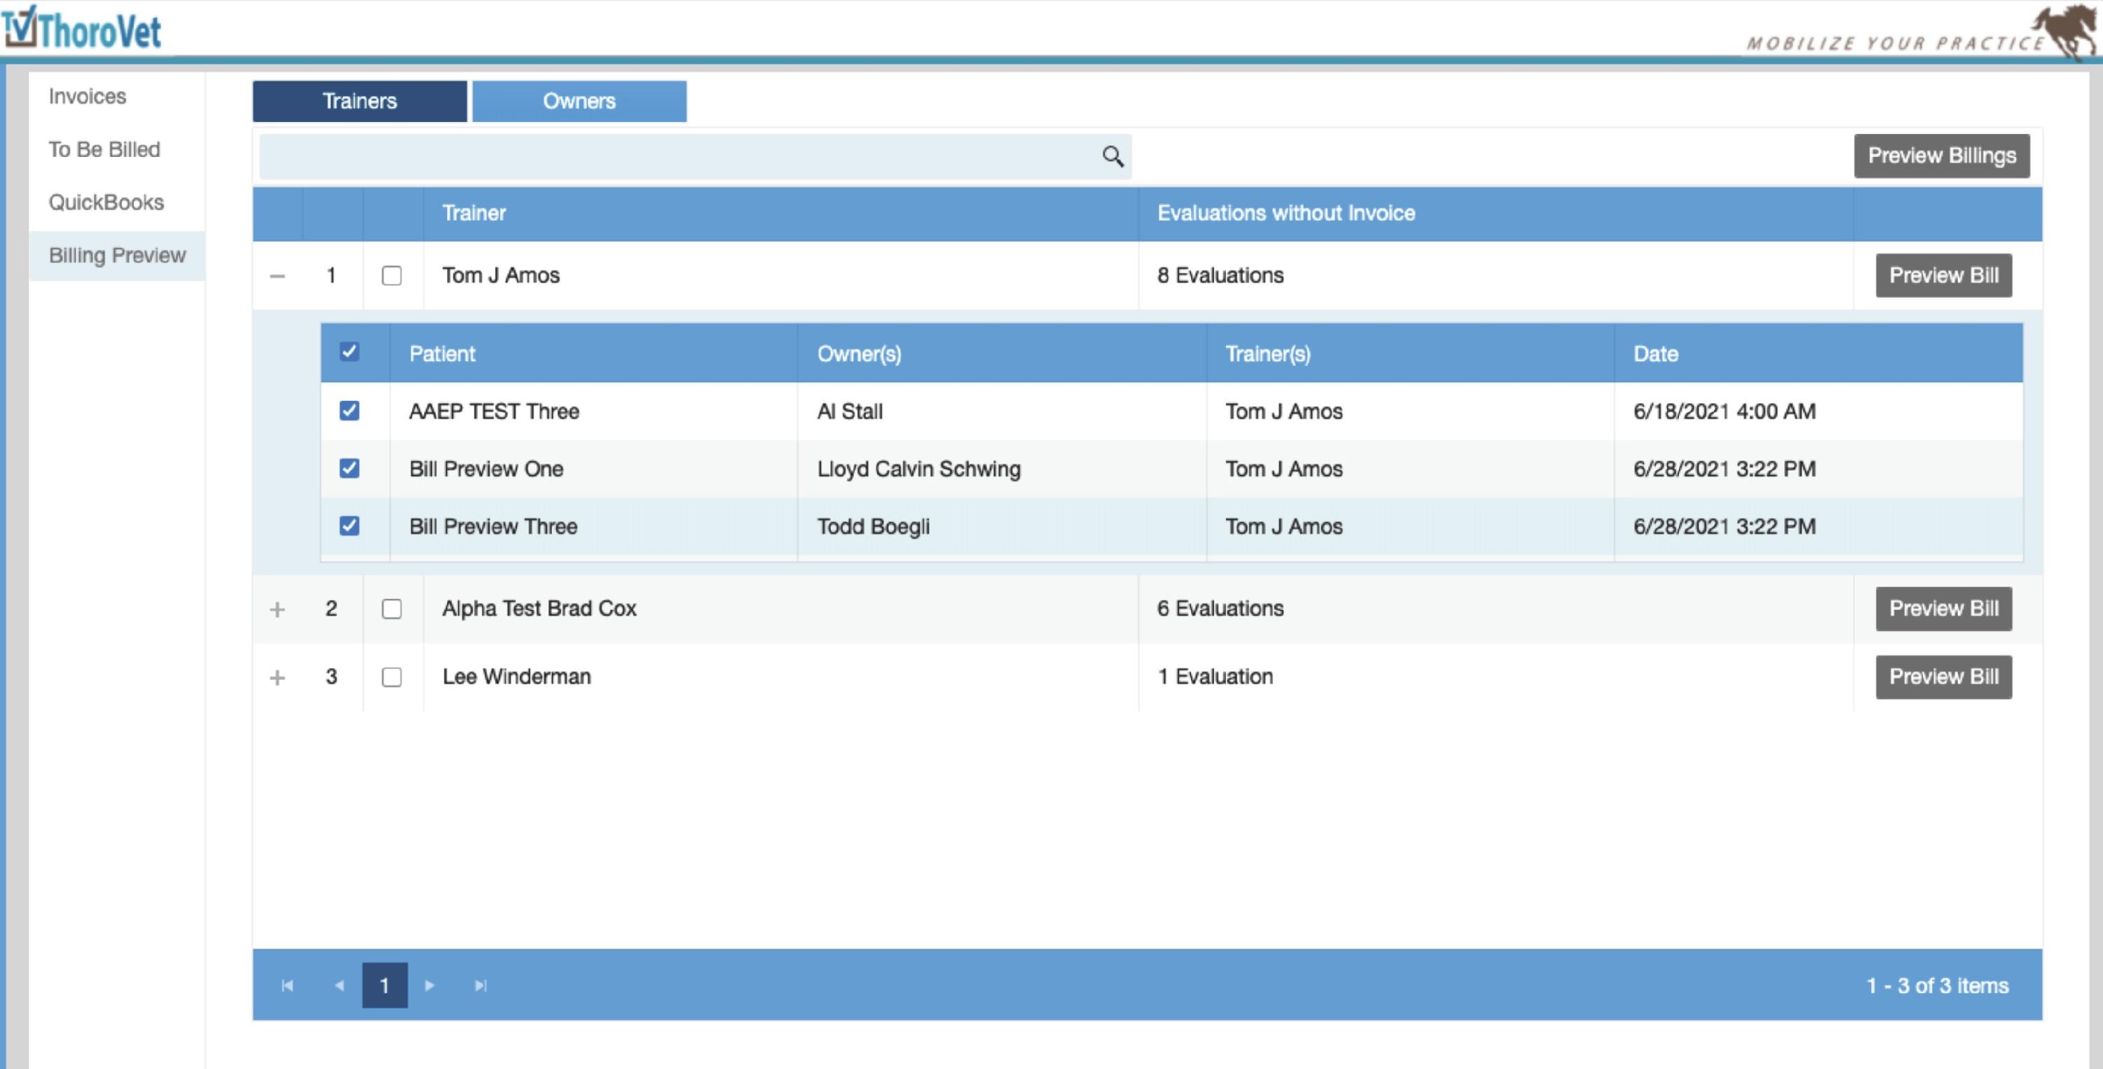The image size is (2103, 1069).
Task: Uncheck the Bill Preview One row
Action: point(349,469)
